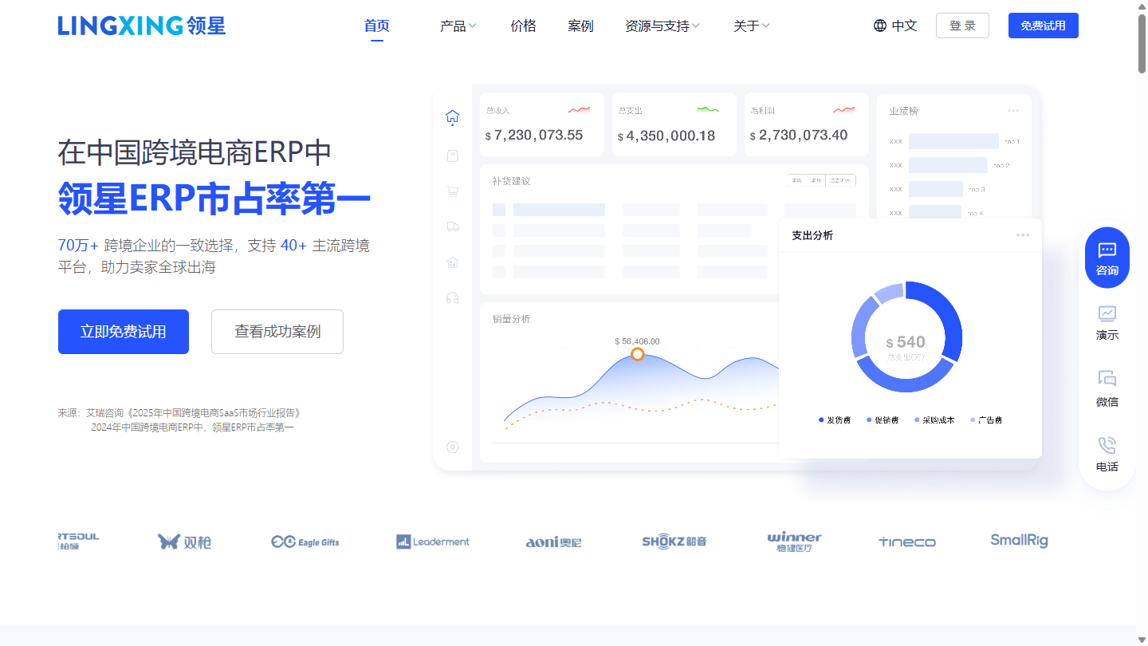The width and height of the screenshot is (1148, 646).
Task: Click the top 1 bar in 业绩榜
Action: pyautogui.click(x=953, y=141)
